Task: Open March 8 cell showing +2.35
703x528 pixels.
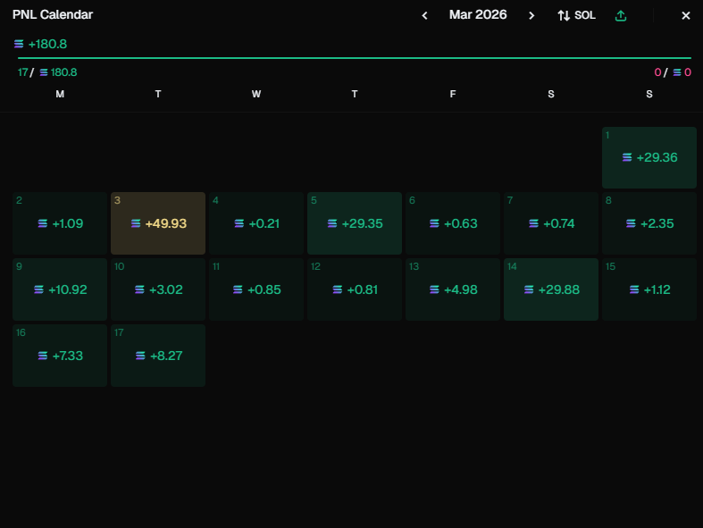Action: [649, 223]
